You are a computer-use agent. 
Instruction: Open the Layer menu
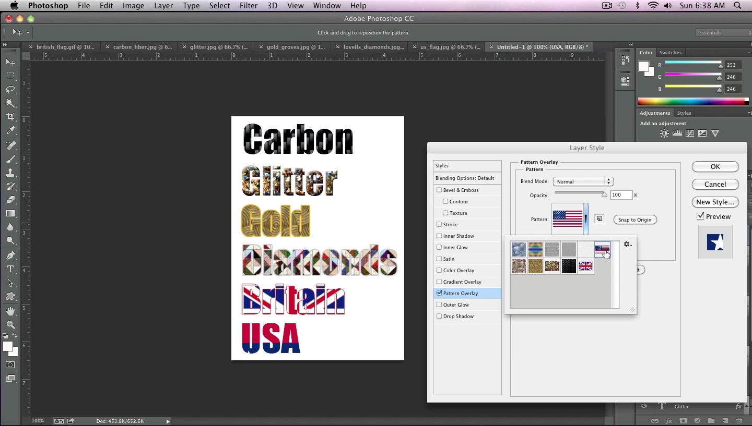point(163,6)
